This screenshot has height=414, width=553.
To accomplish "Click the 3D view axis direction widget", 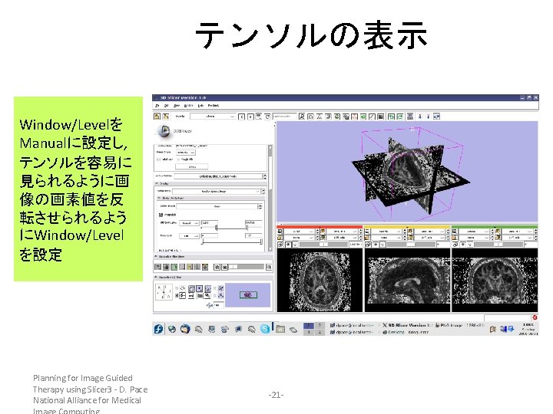I will click(x=164, y=292).
